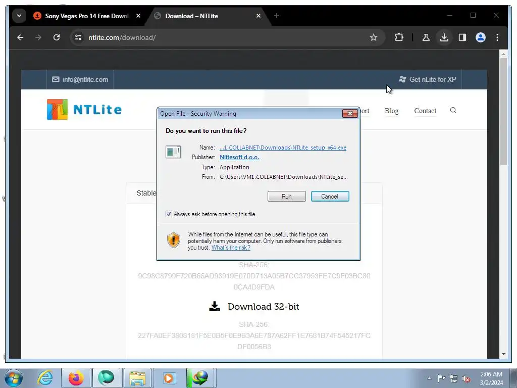Click the info@ntlite.com email link

point(80,79)
